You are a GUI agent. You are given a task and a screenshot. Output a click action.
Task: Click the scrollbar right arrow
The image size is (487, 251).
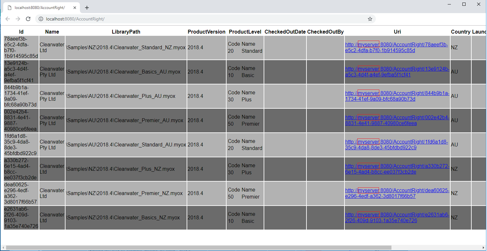click(483, 248)
